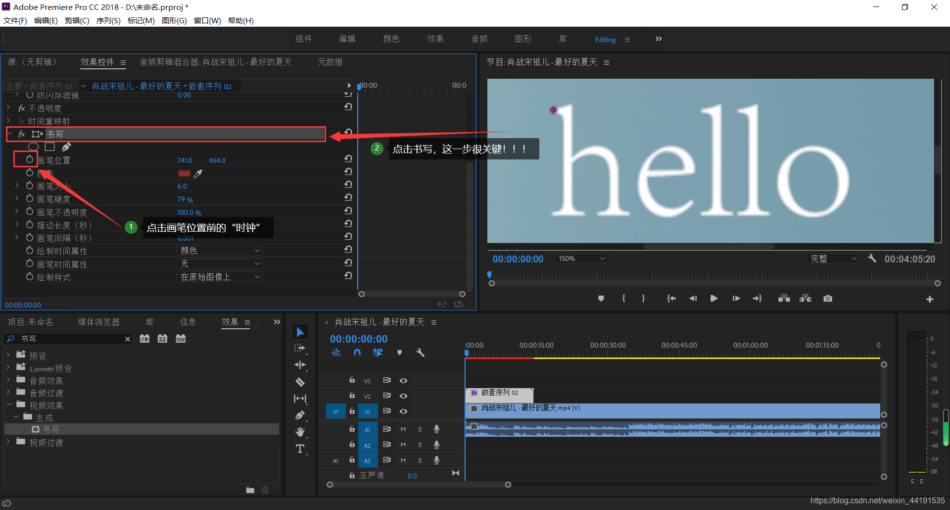Toggle linked selection in the timeline
This screenshot has height=510, width=950.
pos(378,353)
